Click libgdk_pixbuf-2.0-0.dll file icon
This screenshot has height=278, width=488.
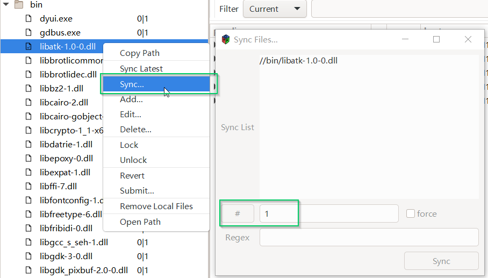point(28,270)
